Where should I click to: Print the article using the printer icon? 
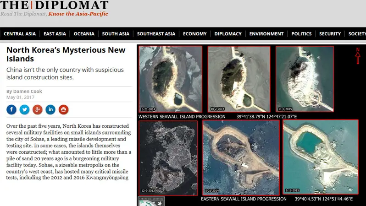63,109
